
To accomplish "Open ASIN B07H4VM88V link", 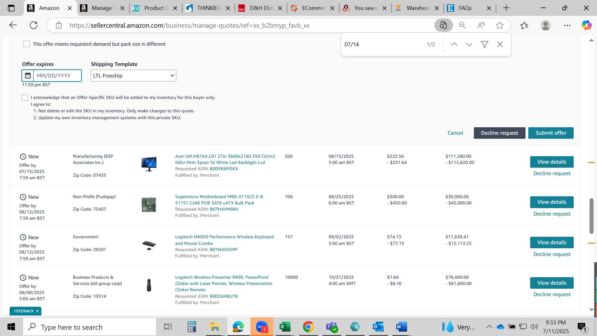I will [x=224, y=209].
